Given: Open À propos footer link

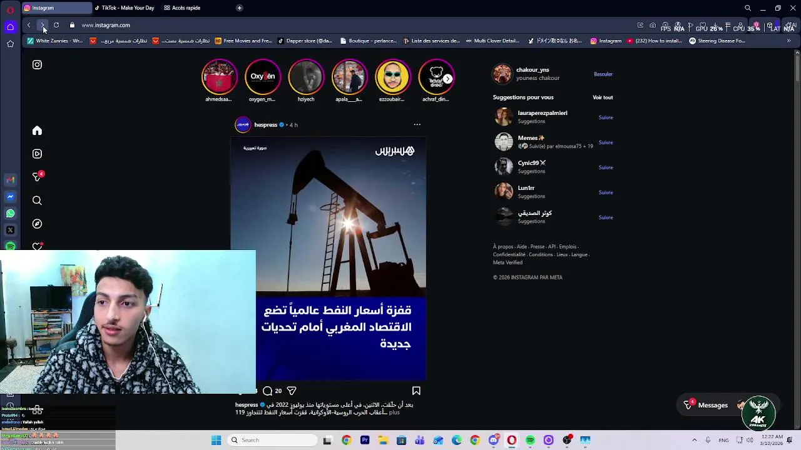Looking at the screenshot, I should click(503, 247).
